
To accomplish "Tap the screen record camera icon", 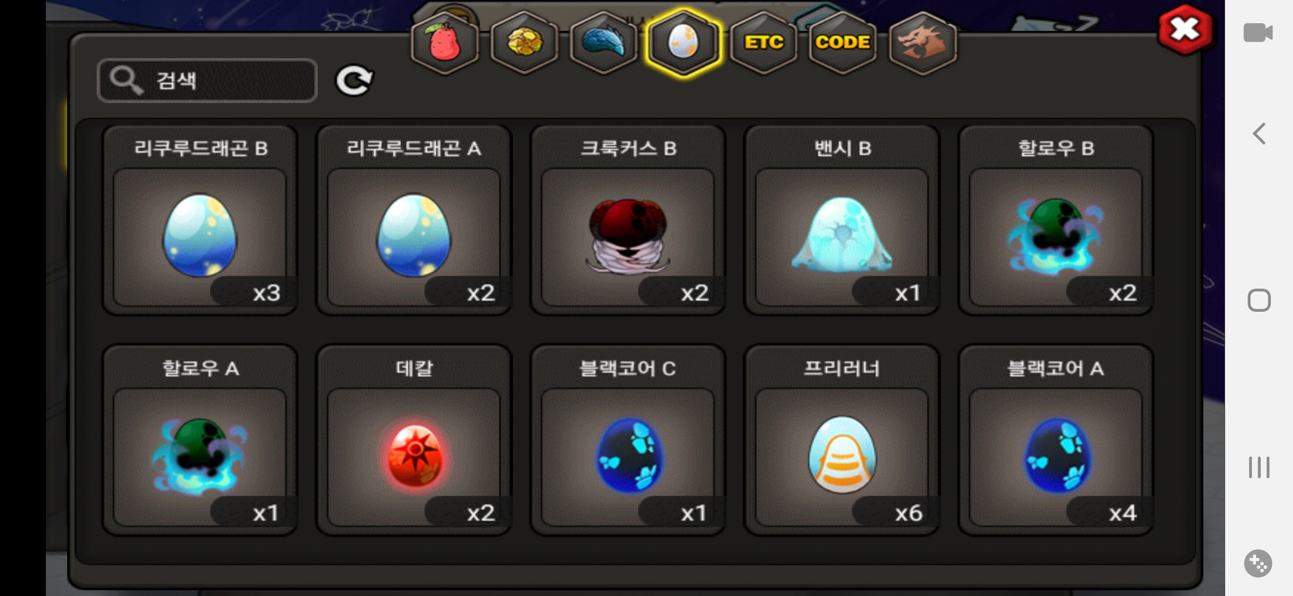I will (x=1258, y=33).
